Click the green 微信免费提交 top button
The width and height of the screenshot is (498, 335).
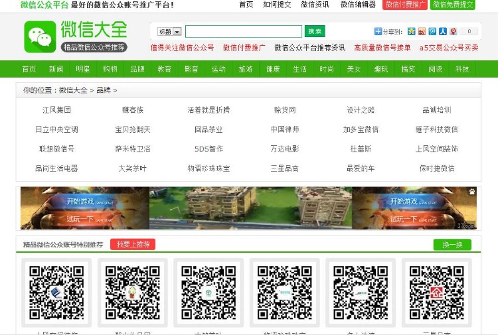click(x=453, y=5)
